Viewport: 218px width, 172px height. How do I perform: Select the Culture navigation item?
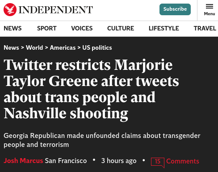pos(121,28)
